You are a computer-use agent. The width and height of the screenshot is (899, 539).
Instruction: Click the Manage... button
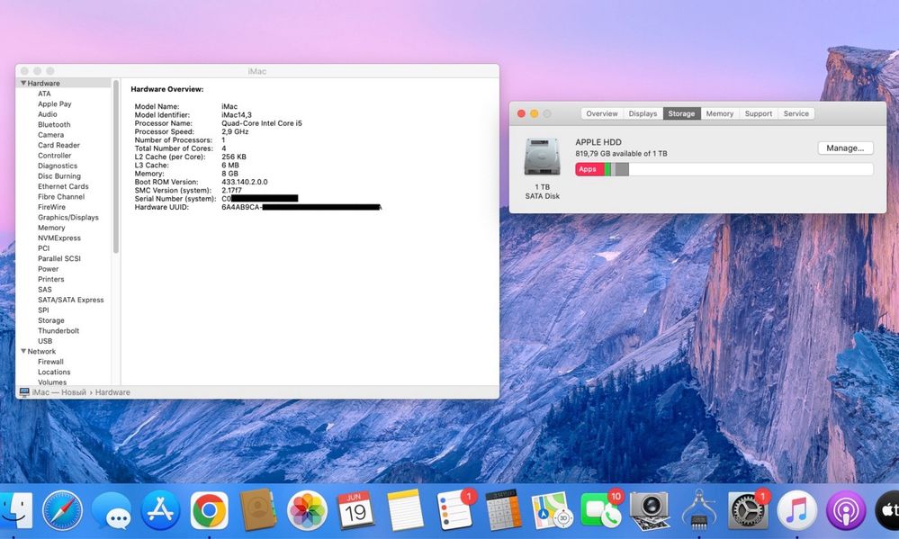pos(845,148)
